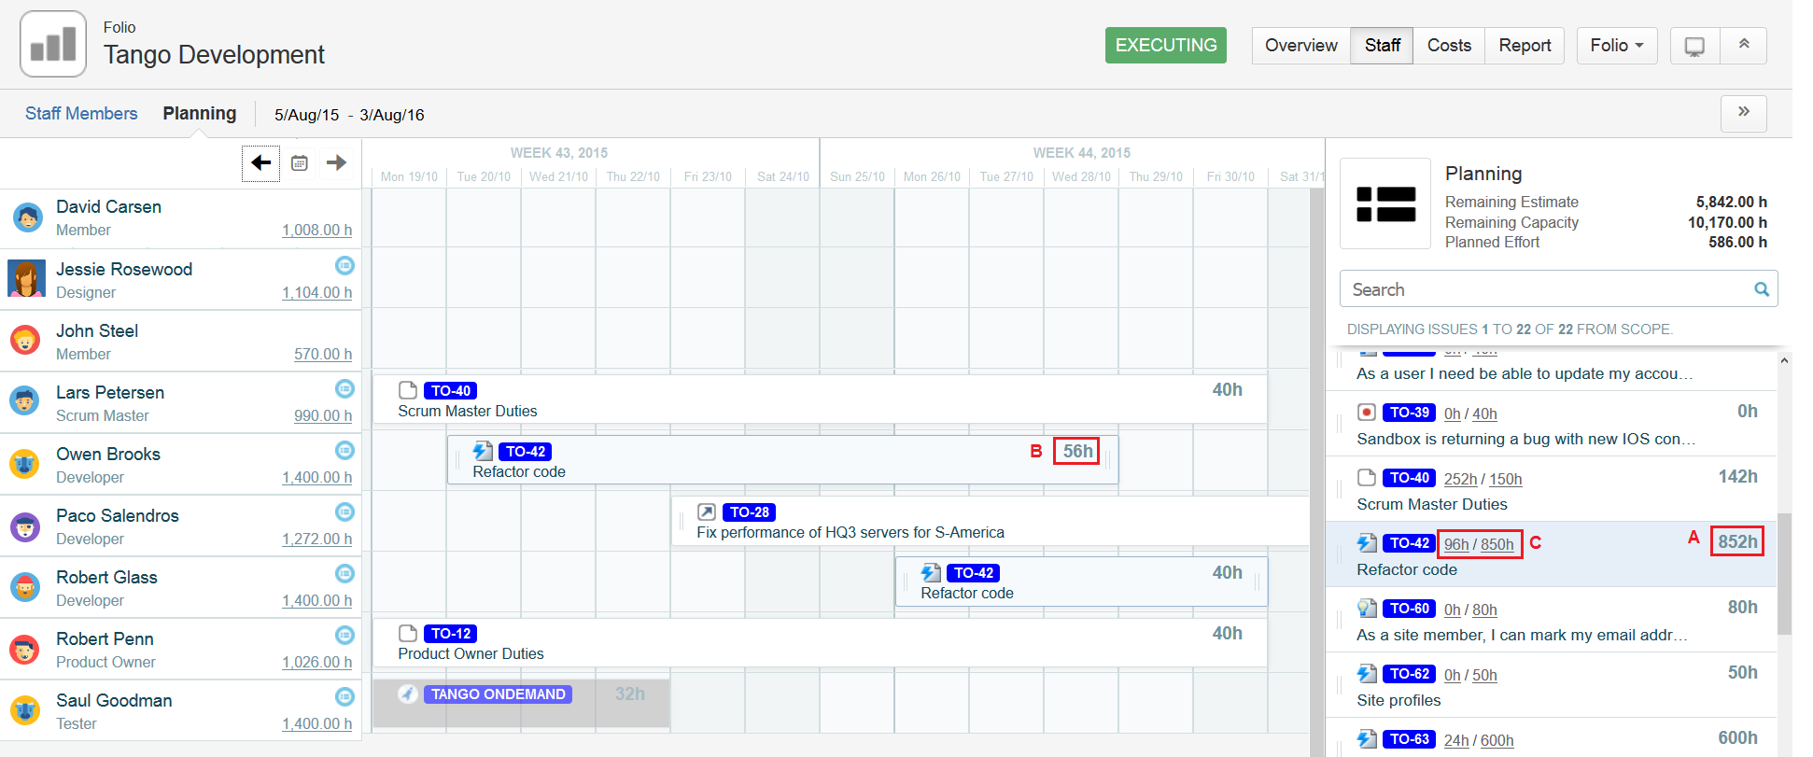Screen dimensions: 1813x757
Task: Click John Steel's avatar
Action: tap(25, 341)
